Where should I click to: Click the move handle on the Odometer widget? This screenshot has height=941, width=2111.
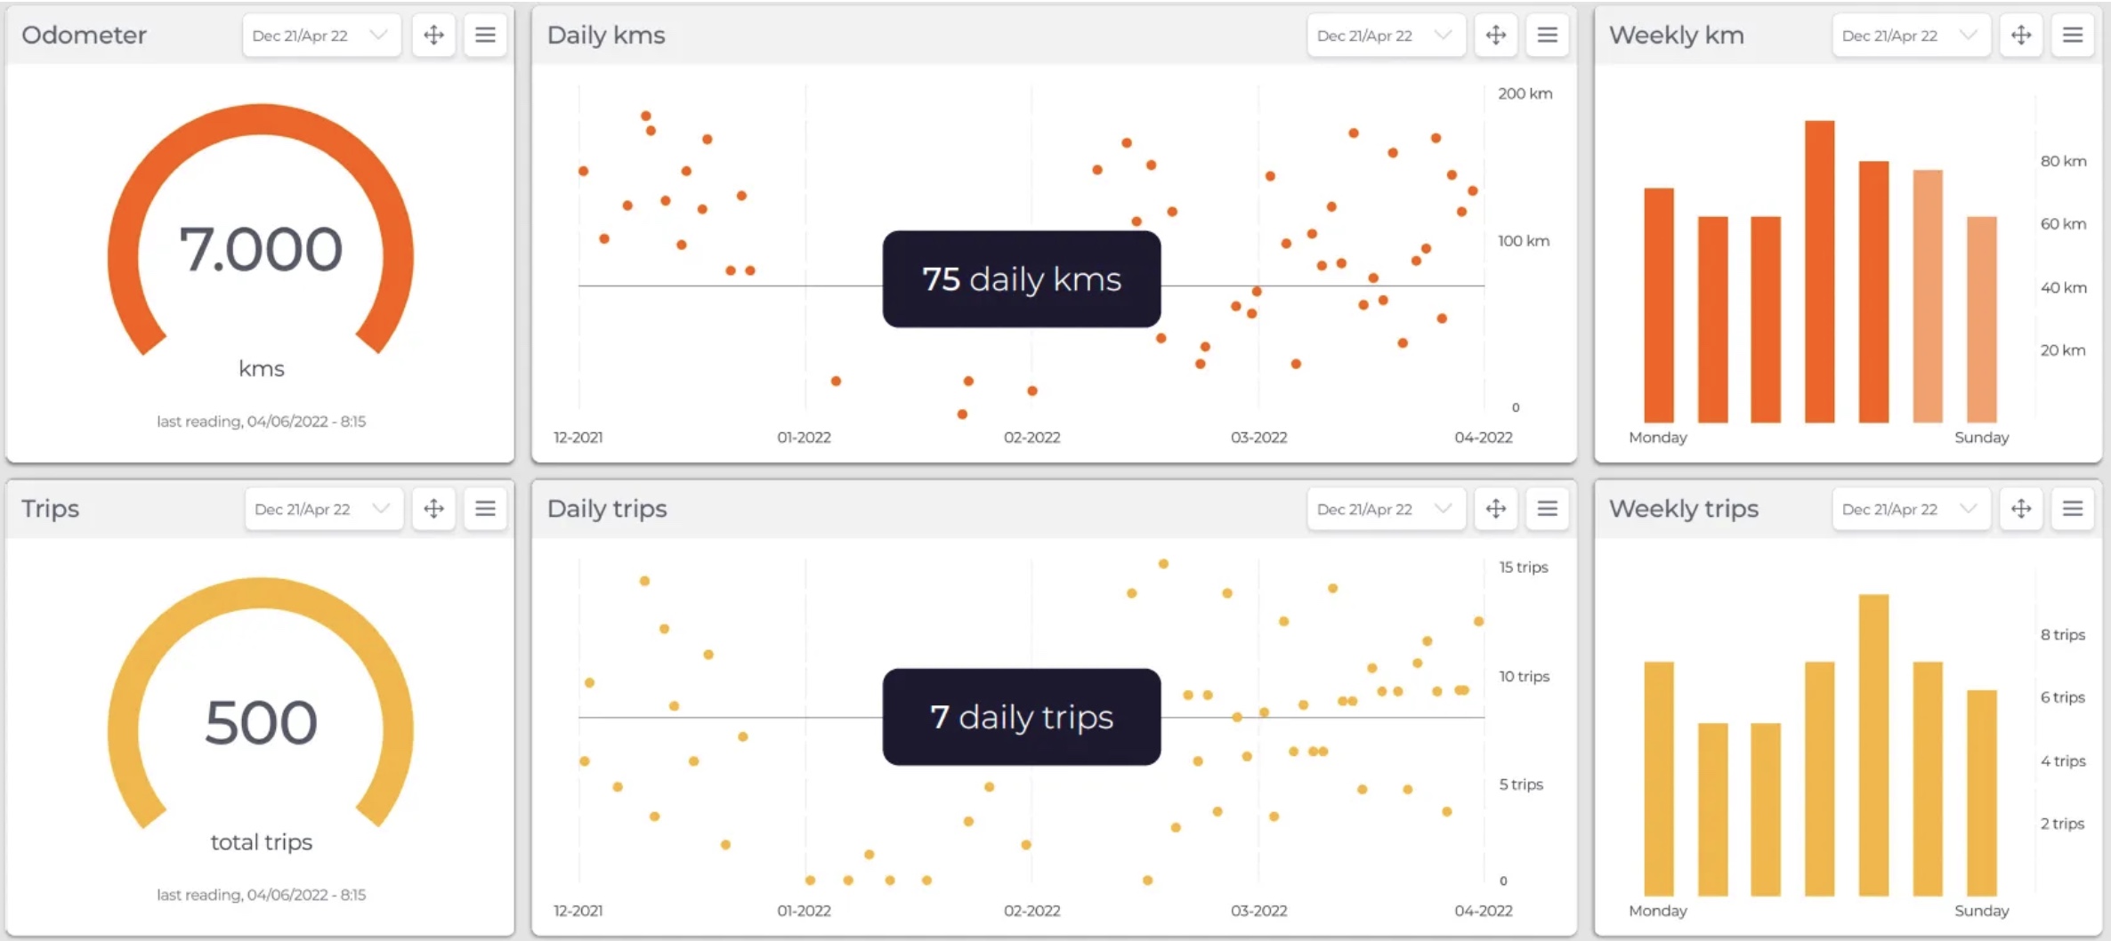pos(433,35)
